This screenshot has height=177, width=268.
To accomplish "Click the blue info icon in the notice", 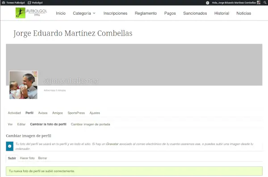I will 9,146.
